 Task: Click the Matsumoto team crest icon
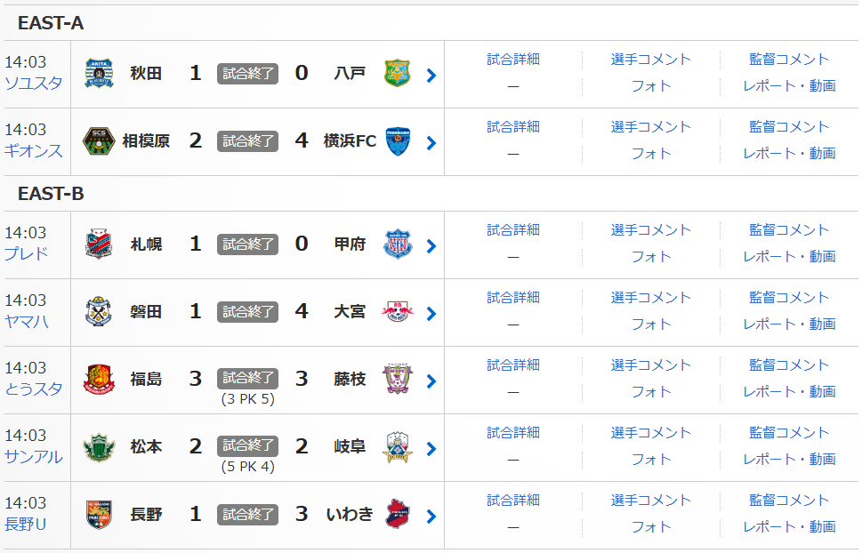(99, 446)
